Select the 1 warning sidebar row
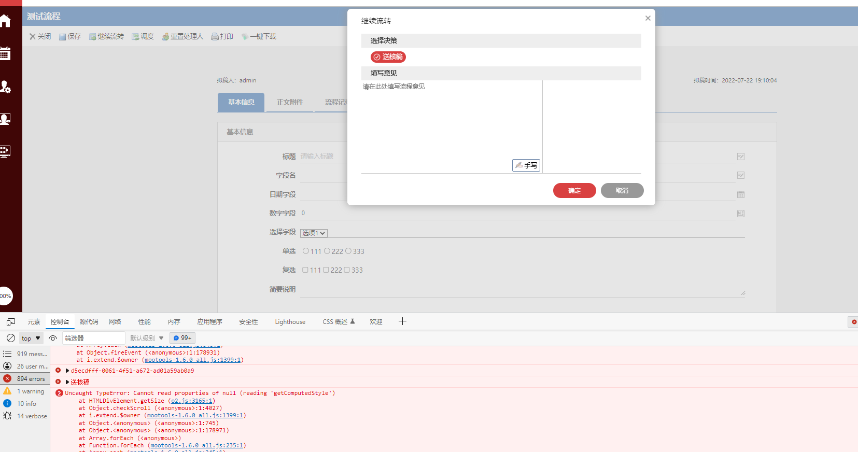The image size is (858, 452). coord(25,391)
